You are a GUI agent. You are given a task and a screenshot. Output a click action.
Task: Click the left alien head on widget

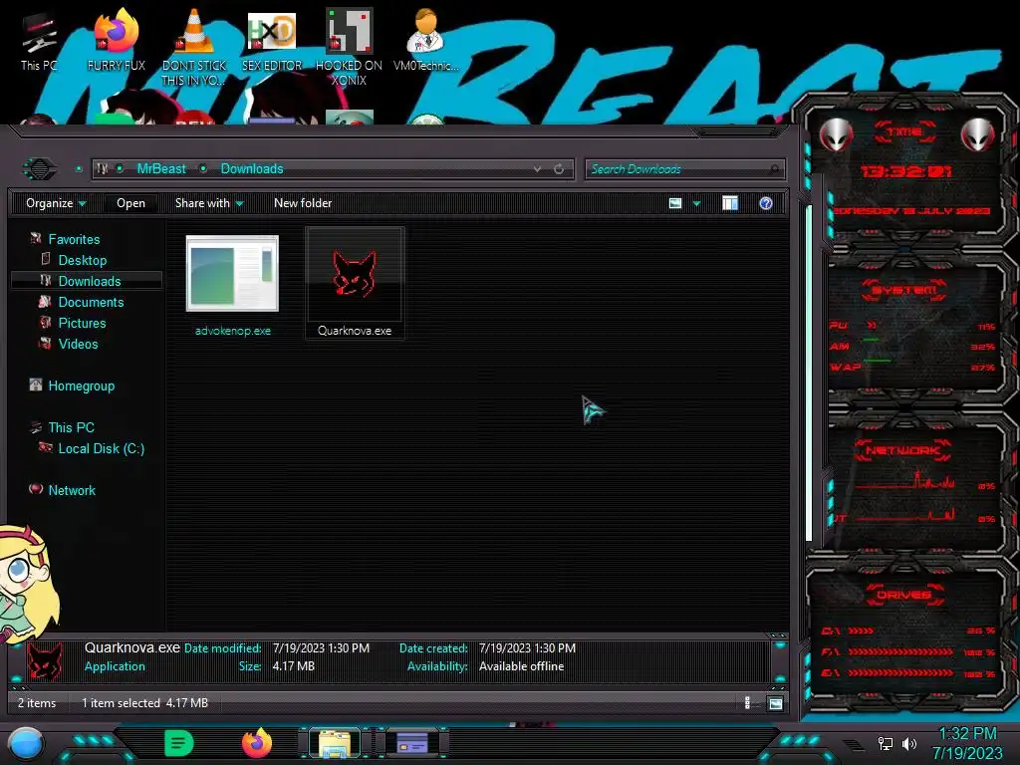tap(836, 135)
